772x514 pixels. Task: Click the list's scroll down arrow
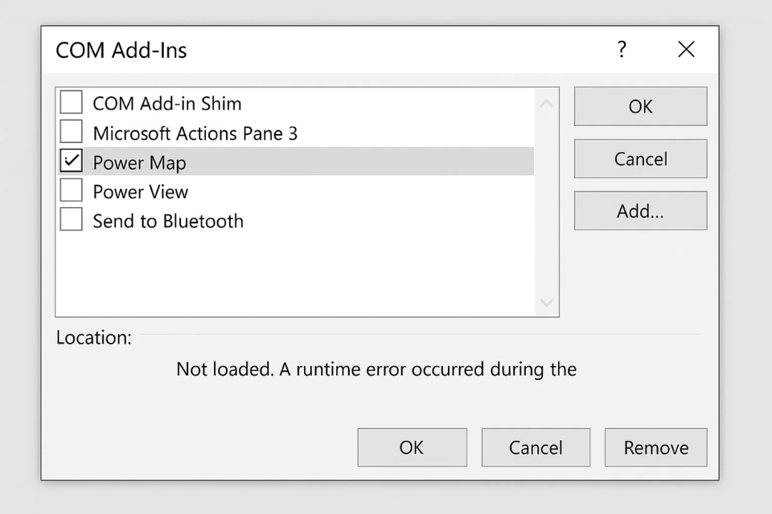[547, 303]
